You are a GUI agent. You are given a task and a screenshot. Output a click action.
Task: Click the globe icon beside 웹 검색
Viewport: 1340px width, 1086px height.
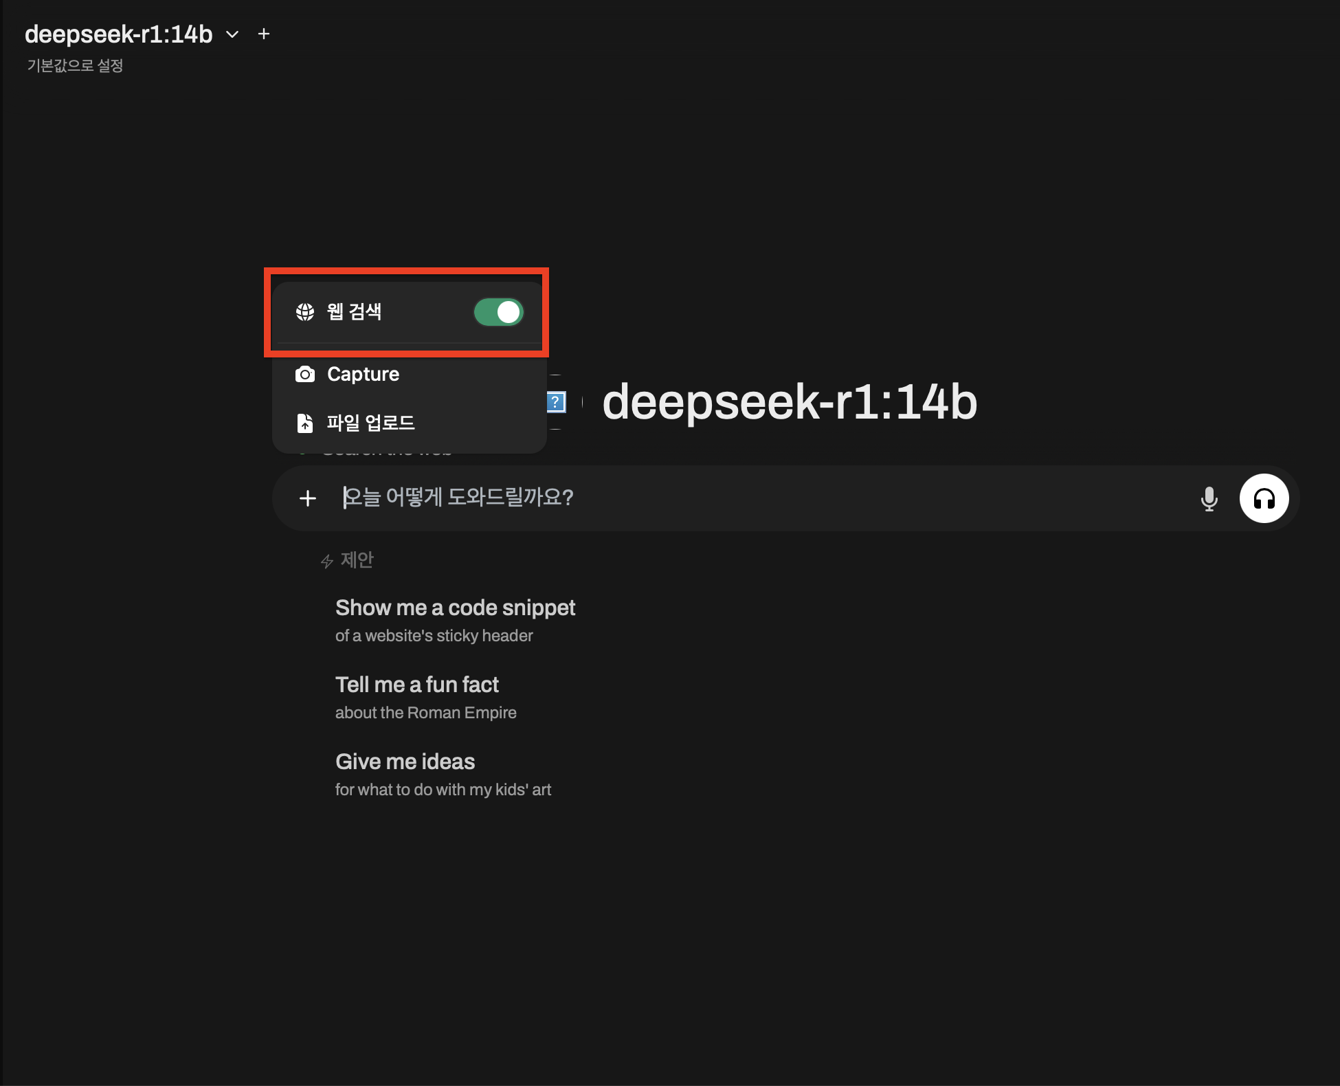(x=305, y=312)
